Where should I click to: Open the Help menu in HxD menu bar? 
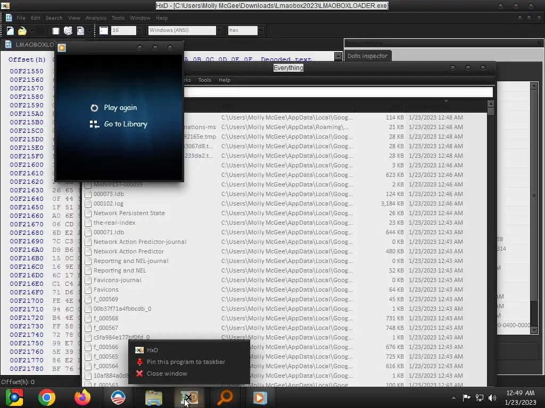(162, 18)
